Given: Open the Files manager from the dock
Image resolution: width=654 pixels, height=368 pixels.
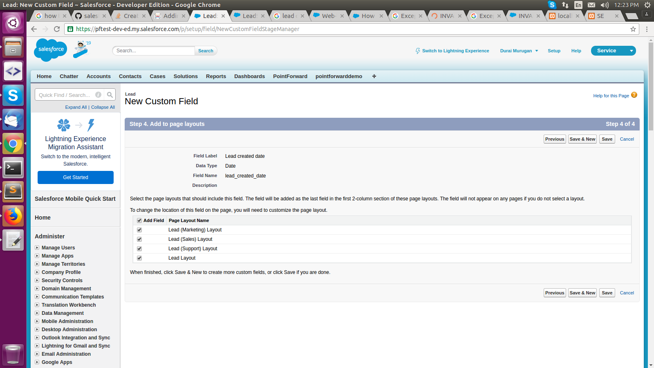Looking at the screenshot, I should (x=13, y=47).
